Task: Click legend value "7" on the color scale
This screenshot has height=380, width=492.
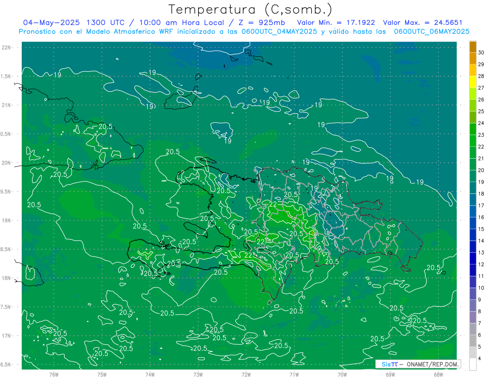Action: click(480, 323)
